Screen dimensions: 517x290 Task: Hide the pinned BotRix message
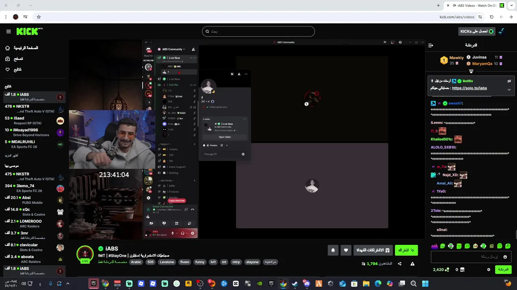pos(509,81)
